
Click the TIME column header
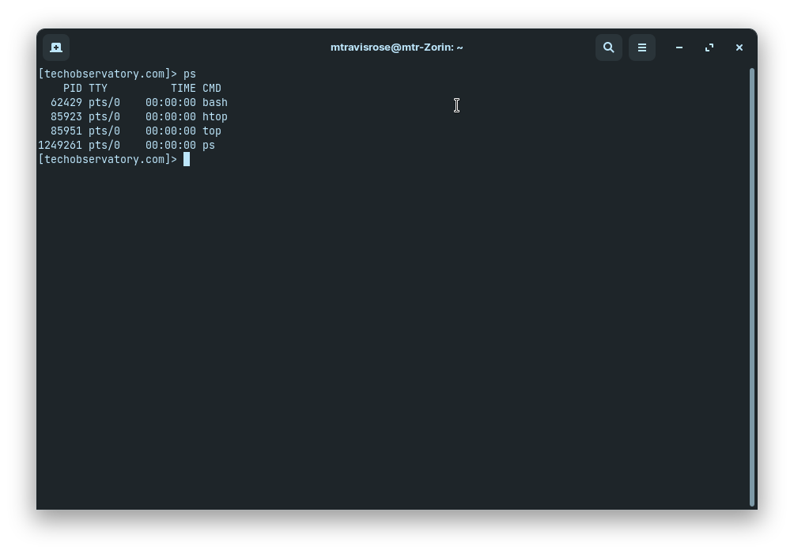183,89
